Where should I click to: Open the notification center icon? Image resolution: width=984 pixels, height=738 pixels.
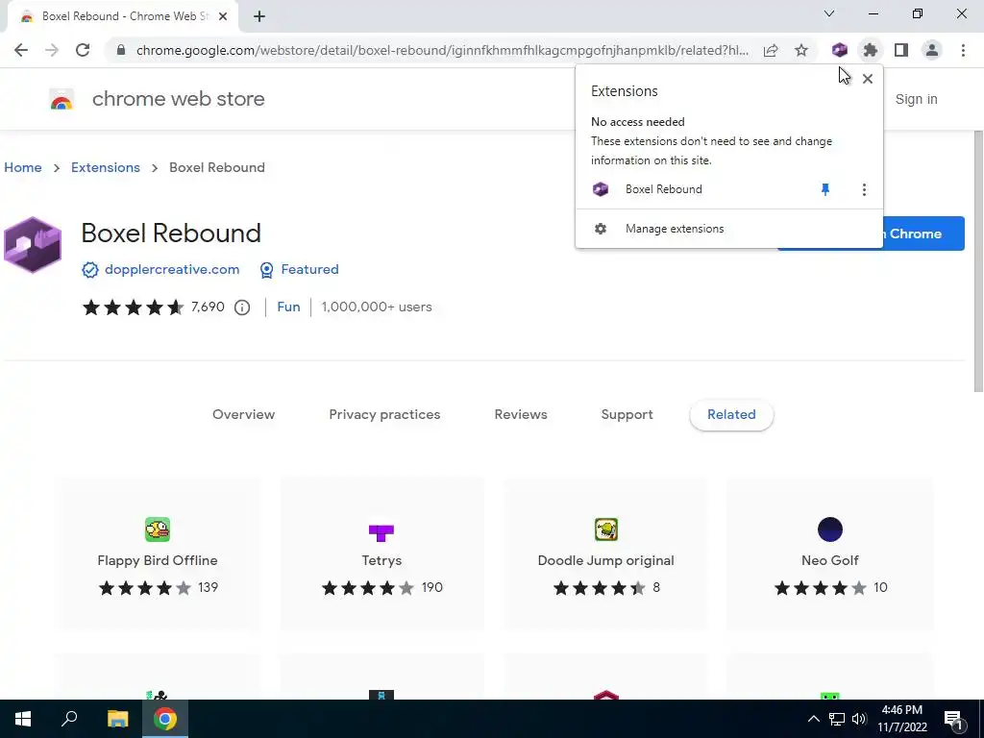(953, 719)
